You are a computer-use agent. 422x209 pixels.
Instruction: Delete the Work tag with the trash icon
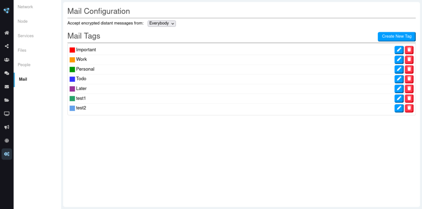click(409, 60)
